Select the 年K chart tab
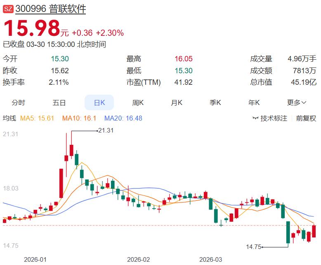 [x=254, y=102]
